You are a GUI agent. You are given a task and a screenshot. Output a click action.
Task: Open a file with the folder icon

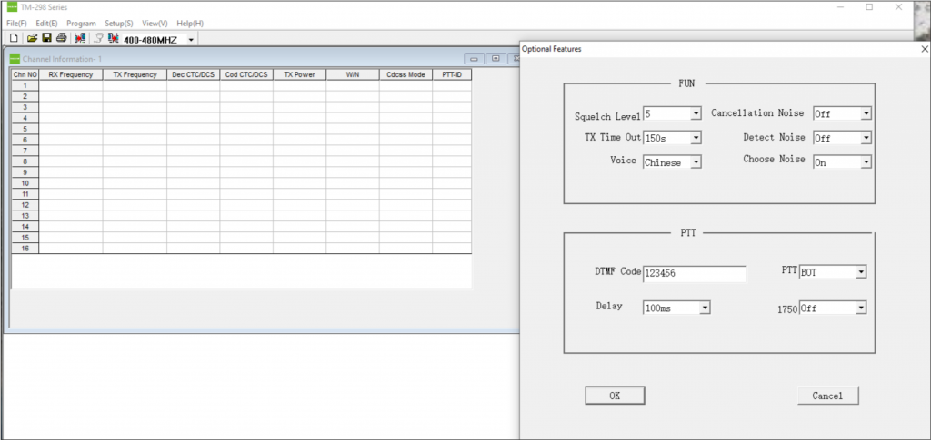coord(32,39)
